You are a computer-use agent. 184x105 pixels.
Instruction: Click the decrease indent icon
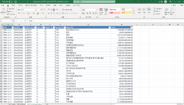pyautogui.click(x=57, y=13)
